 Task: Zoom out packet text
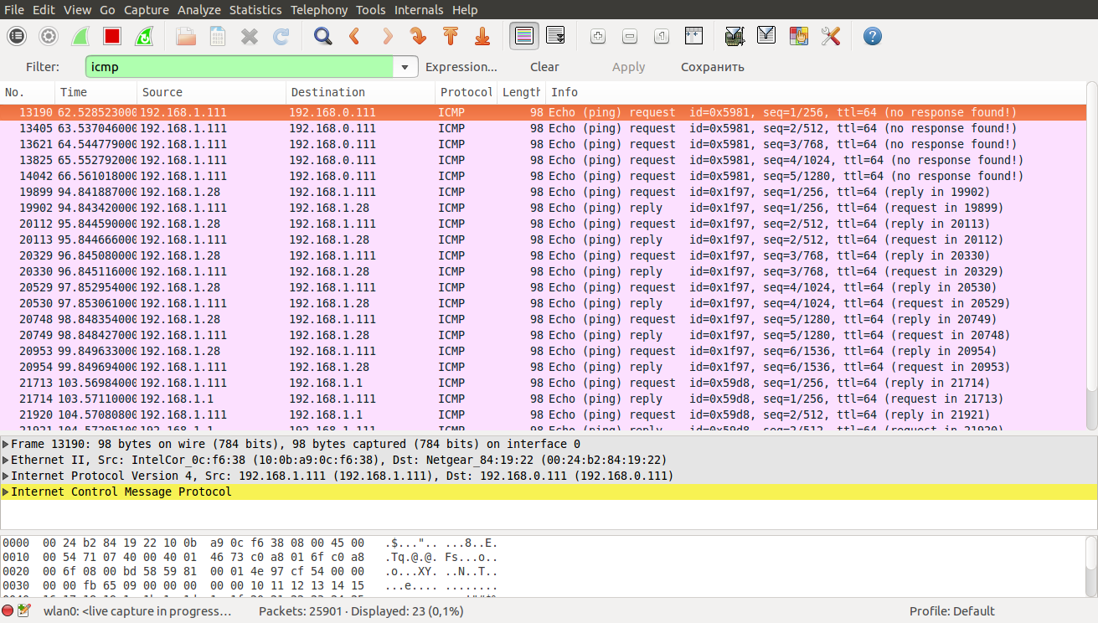tap(630, 36)
